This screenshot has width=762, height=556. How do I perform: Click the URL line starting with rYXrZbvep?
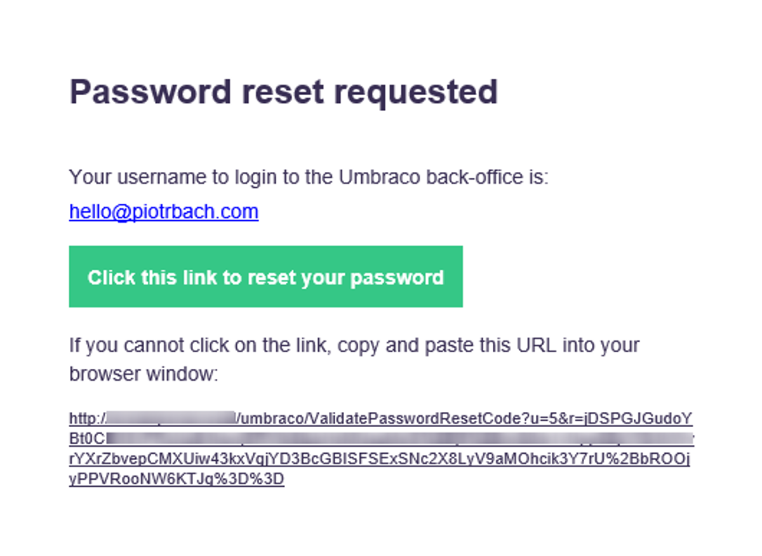tap(379, 458)
